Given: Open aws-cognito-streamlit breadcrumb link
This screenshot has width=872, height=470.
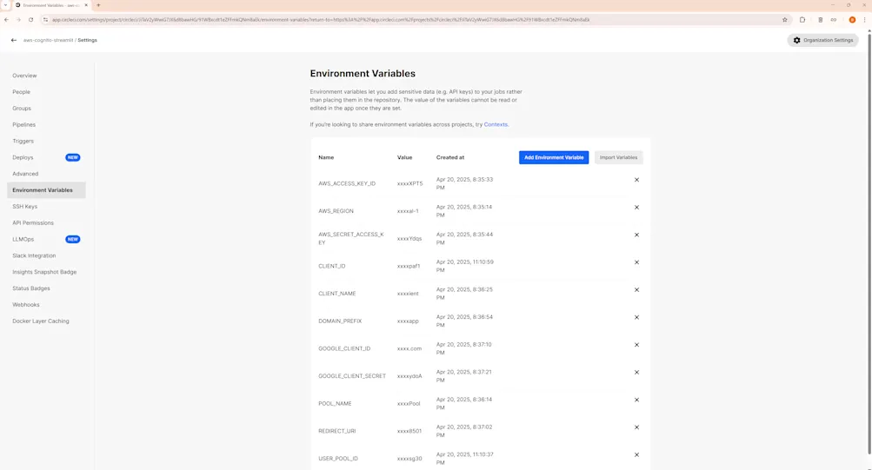Looking at the screenshot, I should click(48, 40).
